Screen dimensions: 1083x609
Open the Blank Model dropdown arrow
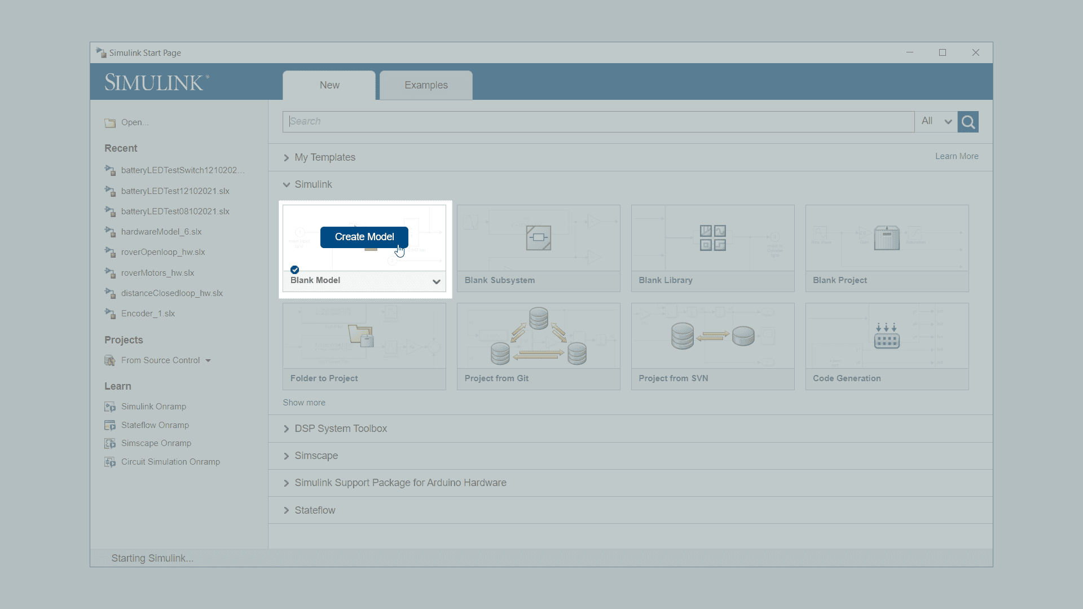[x=436, y=281]
